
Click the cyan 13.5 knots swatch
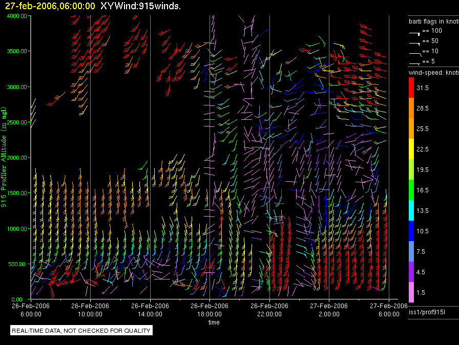click(x=411, y=210)
